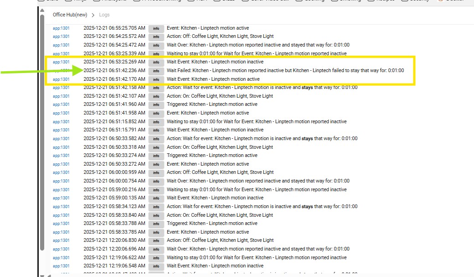Viewport: 474px width, 277px height.
Task: Click the Logs breadcrumb item
Action: point(104,15)
